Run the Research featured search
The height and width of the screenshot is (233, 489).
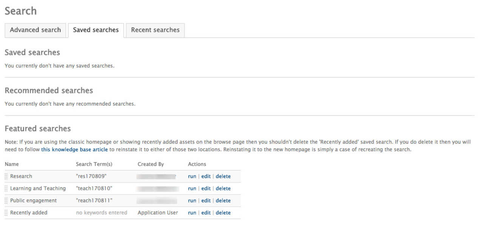point(192,176)
